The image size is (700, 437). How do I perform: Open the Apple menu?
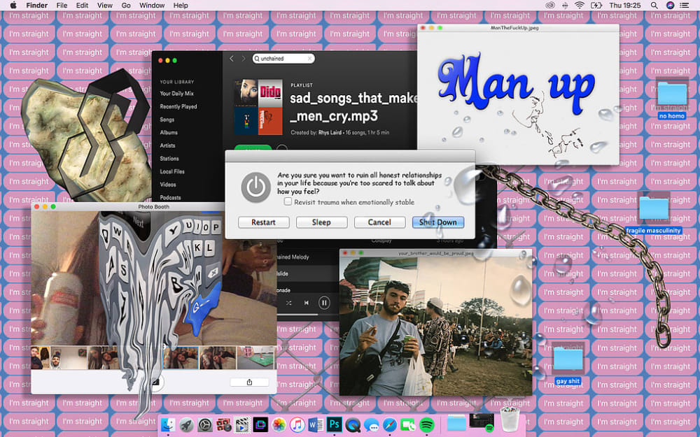coord(13,6)
